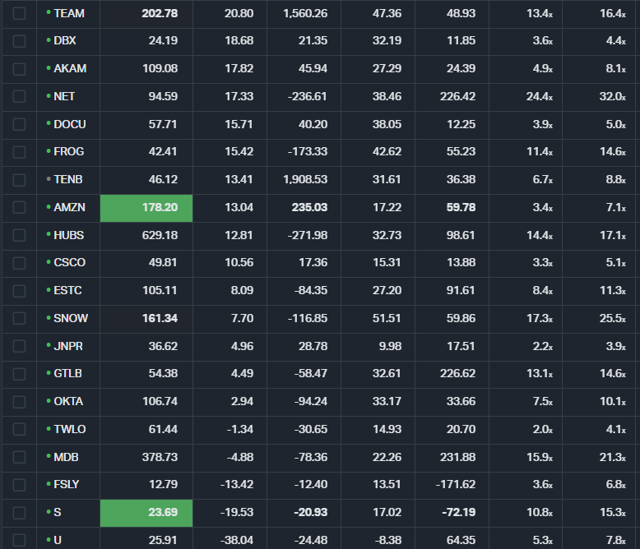Click the 32.0x multiple in the NET row
The height and width of the screenshot is (549, 640).
[614, 96]
